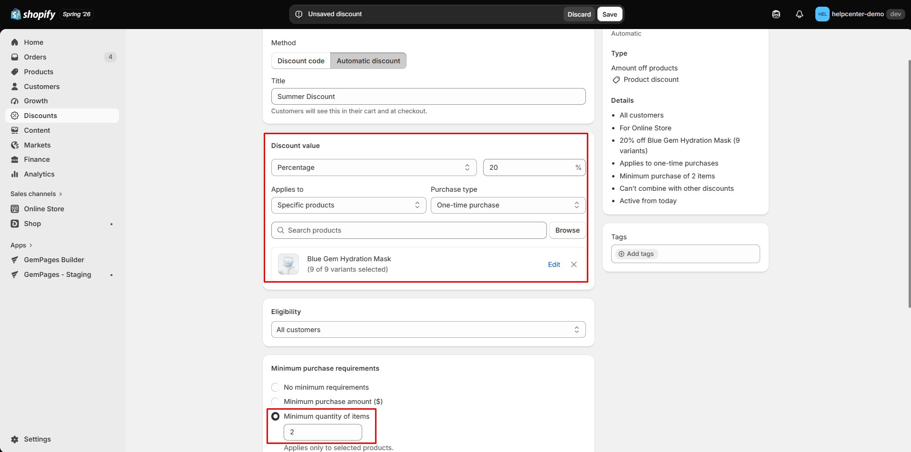Image resolution: width=911 pixels, height=452 pixels.
Task: Click the plus icon in Add tags
Action: pyautogui.click(x=621, y=254)
